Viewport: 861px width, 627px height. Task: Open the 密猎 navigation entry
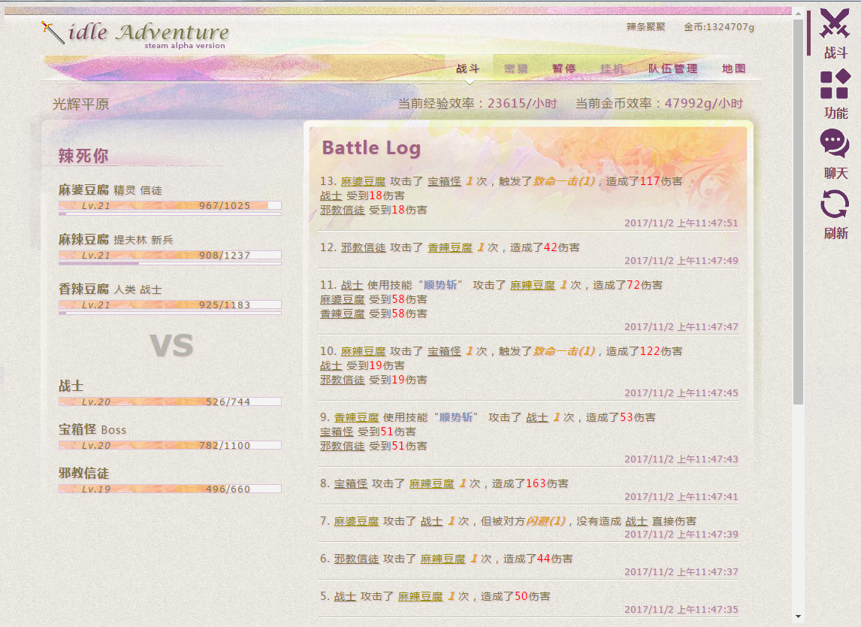[515, 68]
